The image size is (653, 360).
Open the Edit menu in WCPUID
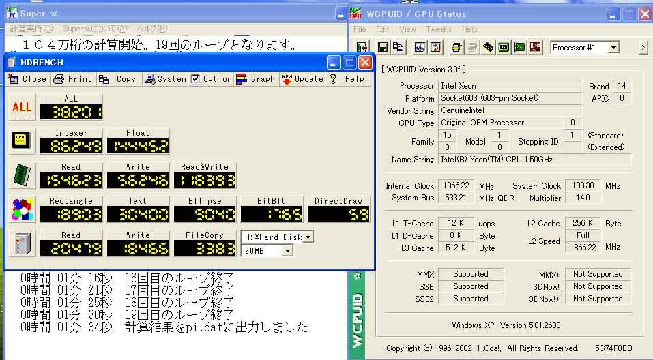click(382, 29)
